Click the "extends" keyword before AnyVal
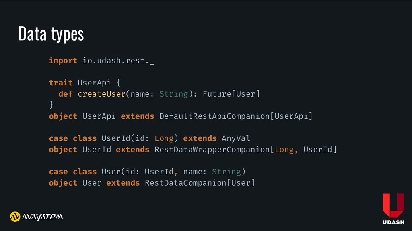412x231 pixels. pos(200,138)
